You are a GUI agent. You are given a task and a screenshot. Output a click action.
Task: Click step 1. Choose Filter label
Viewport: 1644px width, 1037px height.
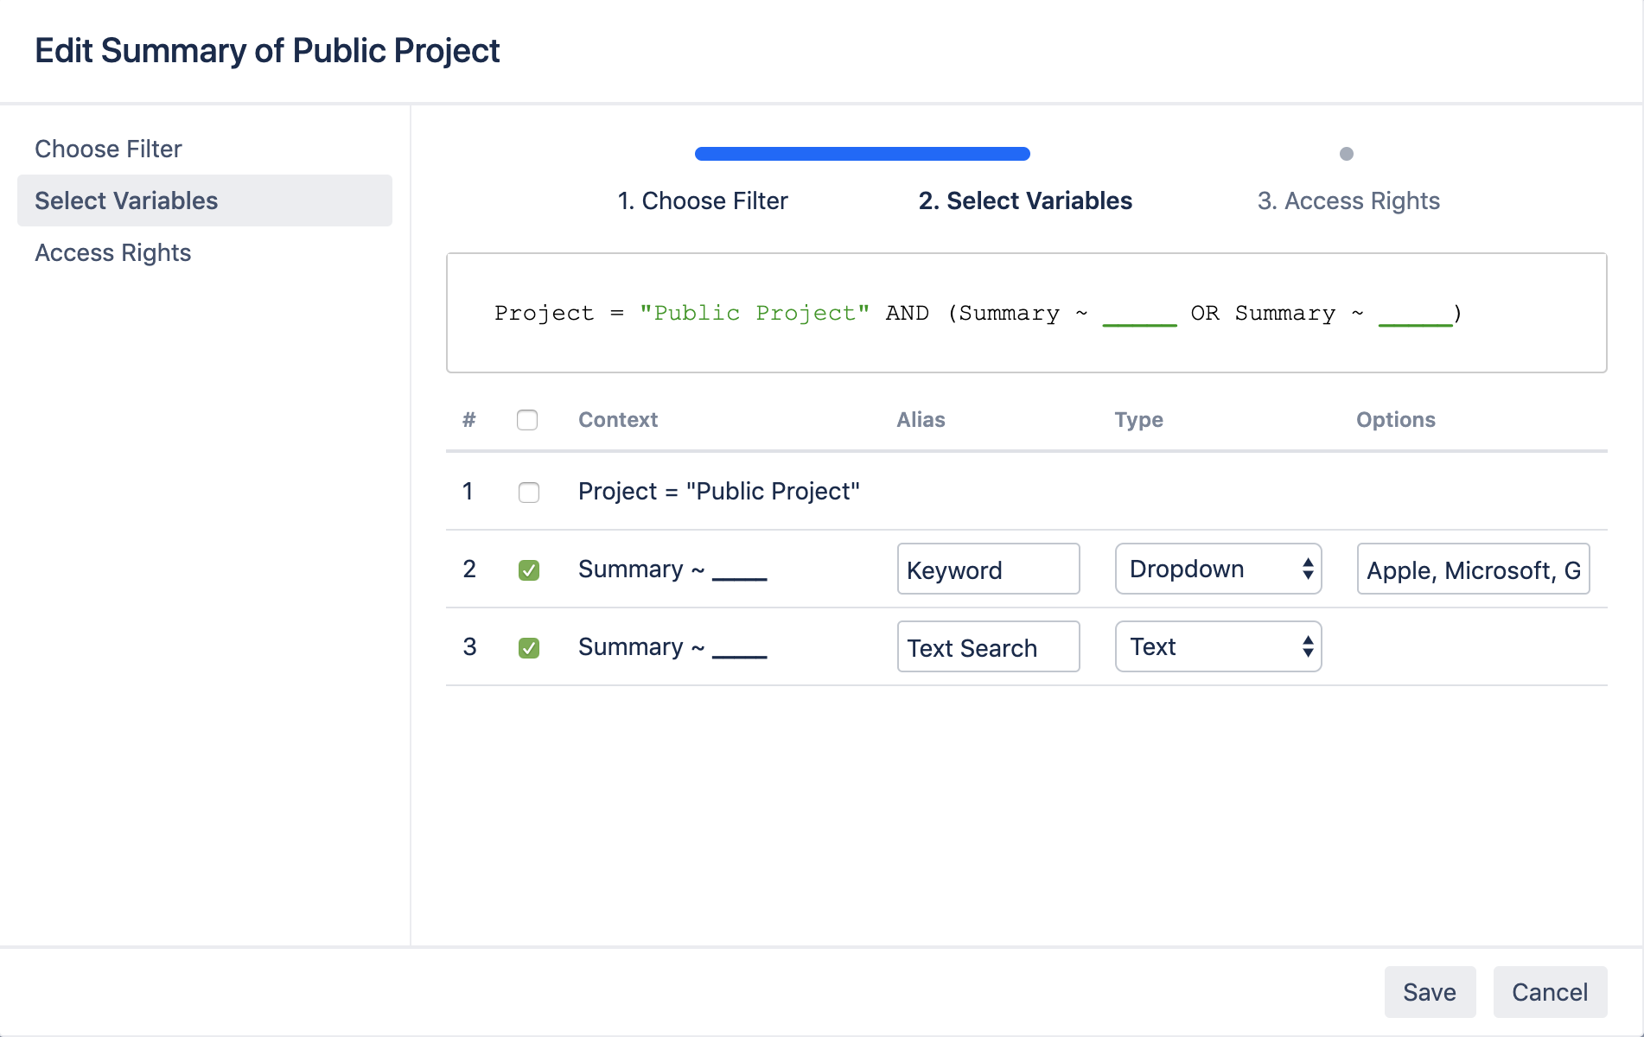[702, 200]
